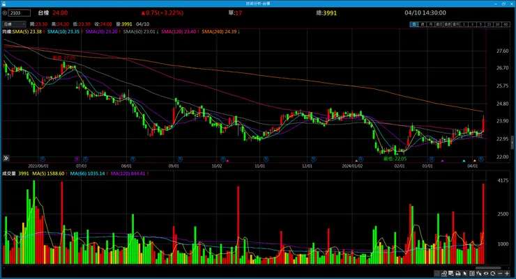Click the leftmost dimmed icon in bottom toolbar
The height and width of the screenshot is (279, 516).
(437, 273)
